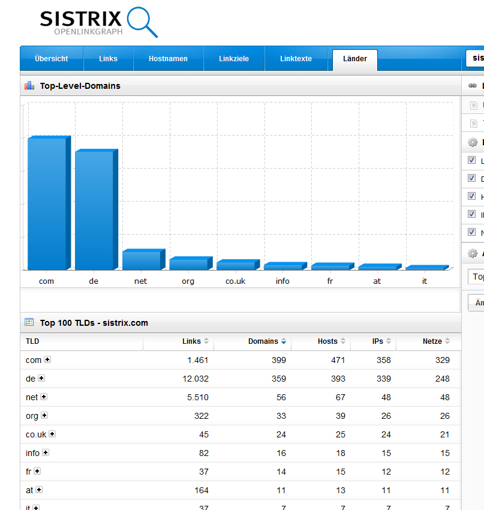This screenshot has width=484, height=510.
Task: Expand the co.uk row with plus icon
Action: (52, 434)
